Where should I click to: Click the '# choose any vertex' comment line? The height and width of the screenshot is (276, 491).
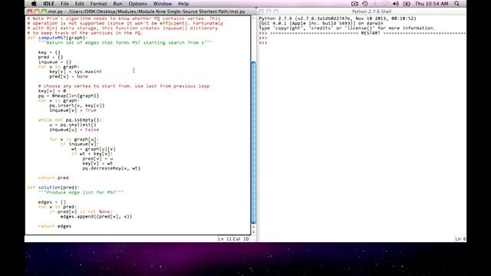tap(124, 86)
